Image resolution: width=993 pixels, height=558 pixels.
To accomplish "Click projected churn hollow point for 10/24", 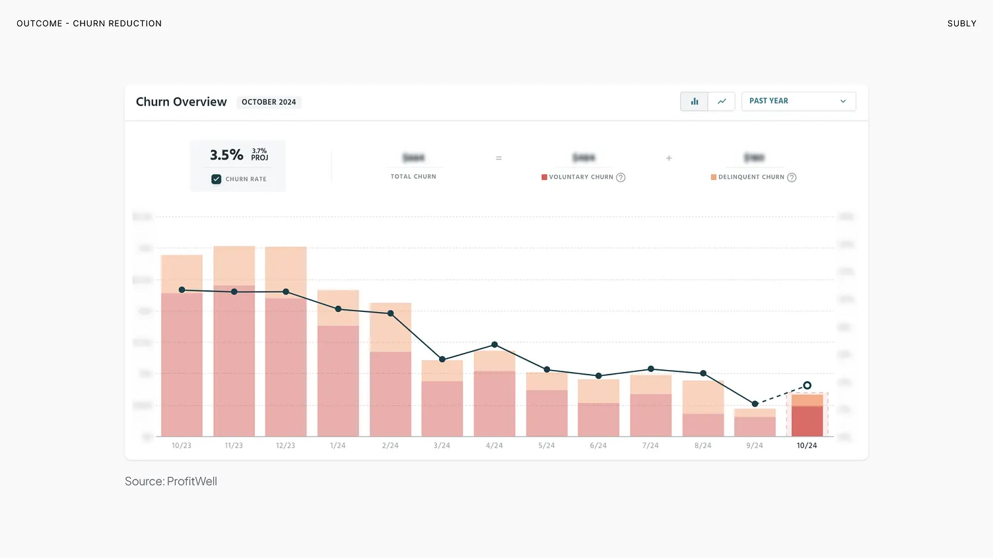I will 807,385.
